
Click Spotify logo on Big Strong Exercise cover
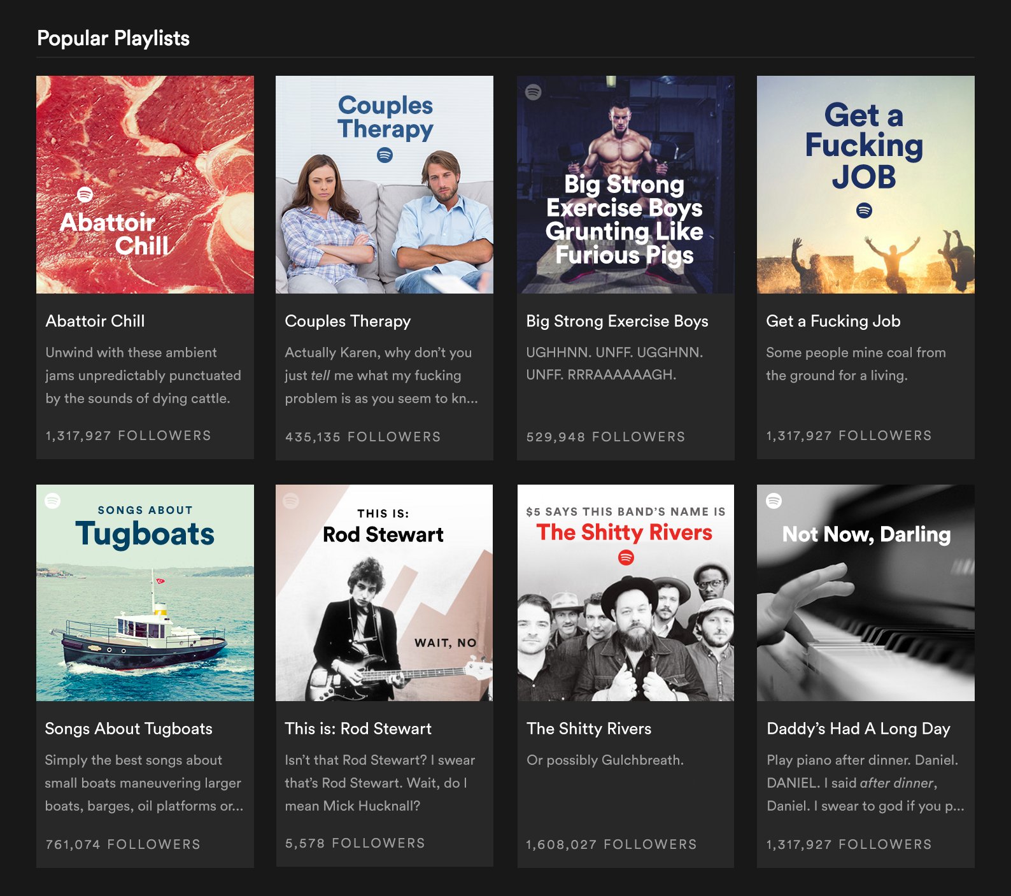pos(534,92)
